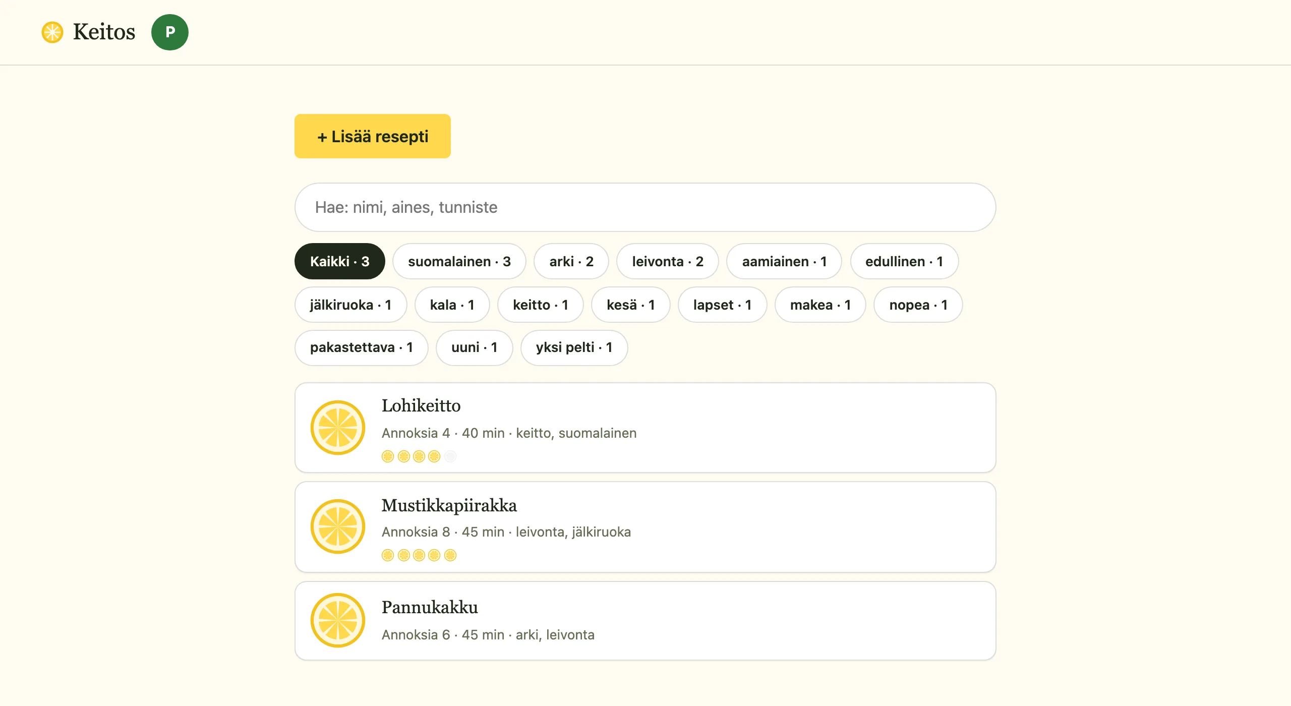The height and width of the screenshot is (706, 1291).
Task: Filter by the yksi pelti tag
Action: [x=574, y=347]
